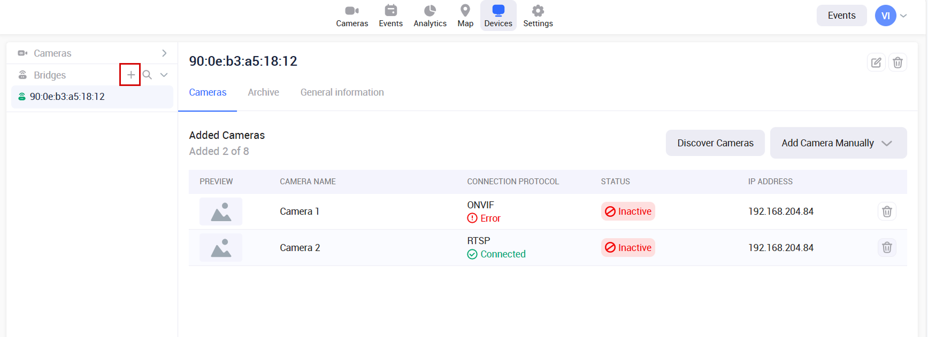This screenshot has height=337, width=928.
Task: Open the Cameras page in top navigation
Action: tap(351, 15)
